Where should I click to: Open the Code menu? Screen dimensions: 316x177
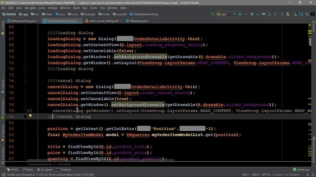coord(41,8)
